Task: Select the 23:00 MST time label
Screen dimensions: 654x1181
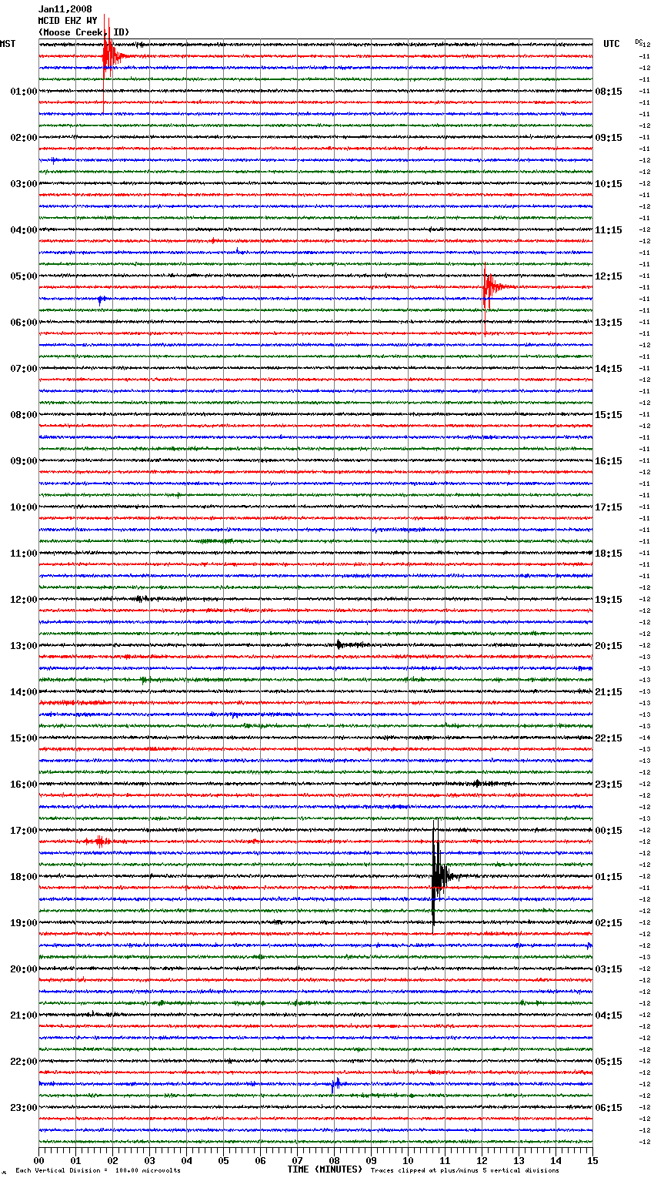Action: coord(23,1108)
